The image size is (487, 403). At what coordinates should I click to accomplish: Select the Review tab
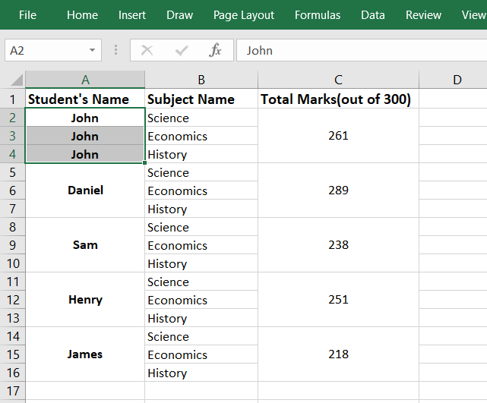[x=423, y=15]
